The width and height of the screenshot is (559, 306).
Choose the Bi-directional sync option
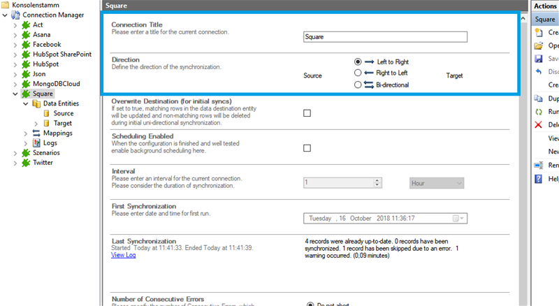[x=358, y=85]
